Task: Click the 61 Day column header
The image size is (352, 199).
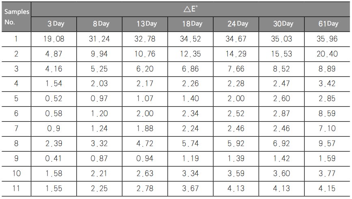Action: (x=328, y=24)
